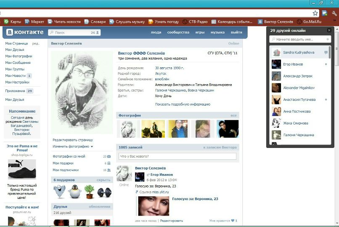
Task: Click message icon next to Sandra Kudryashova
Action: point(326,53)
